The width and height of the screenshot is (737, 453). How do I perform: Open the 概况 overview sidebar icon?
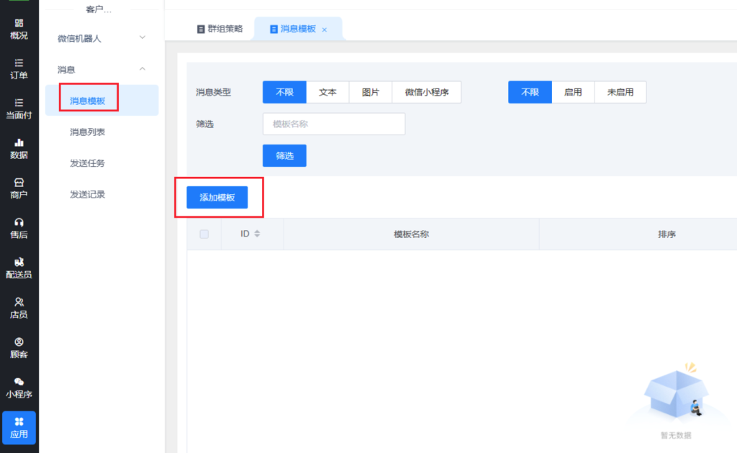19,29
